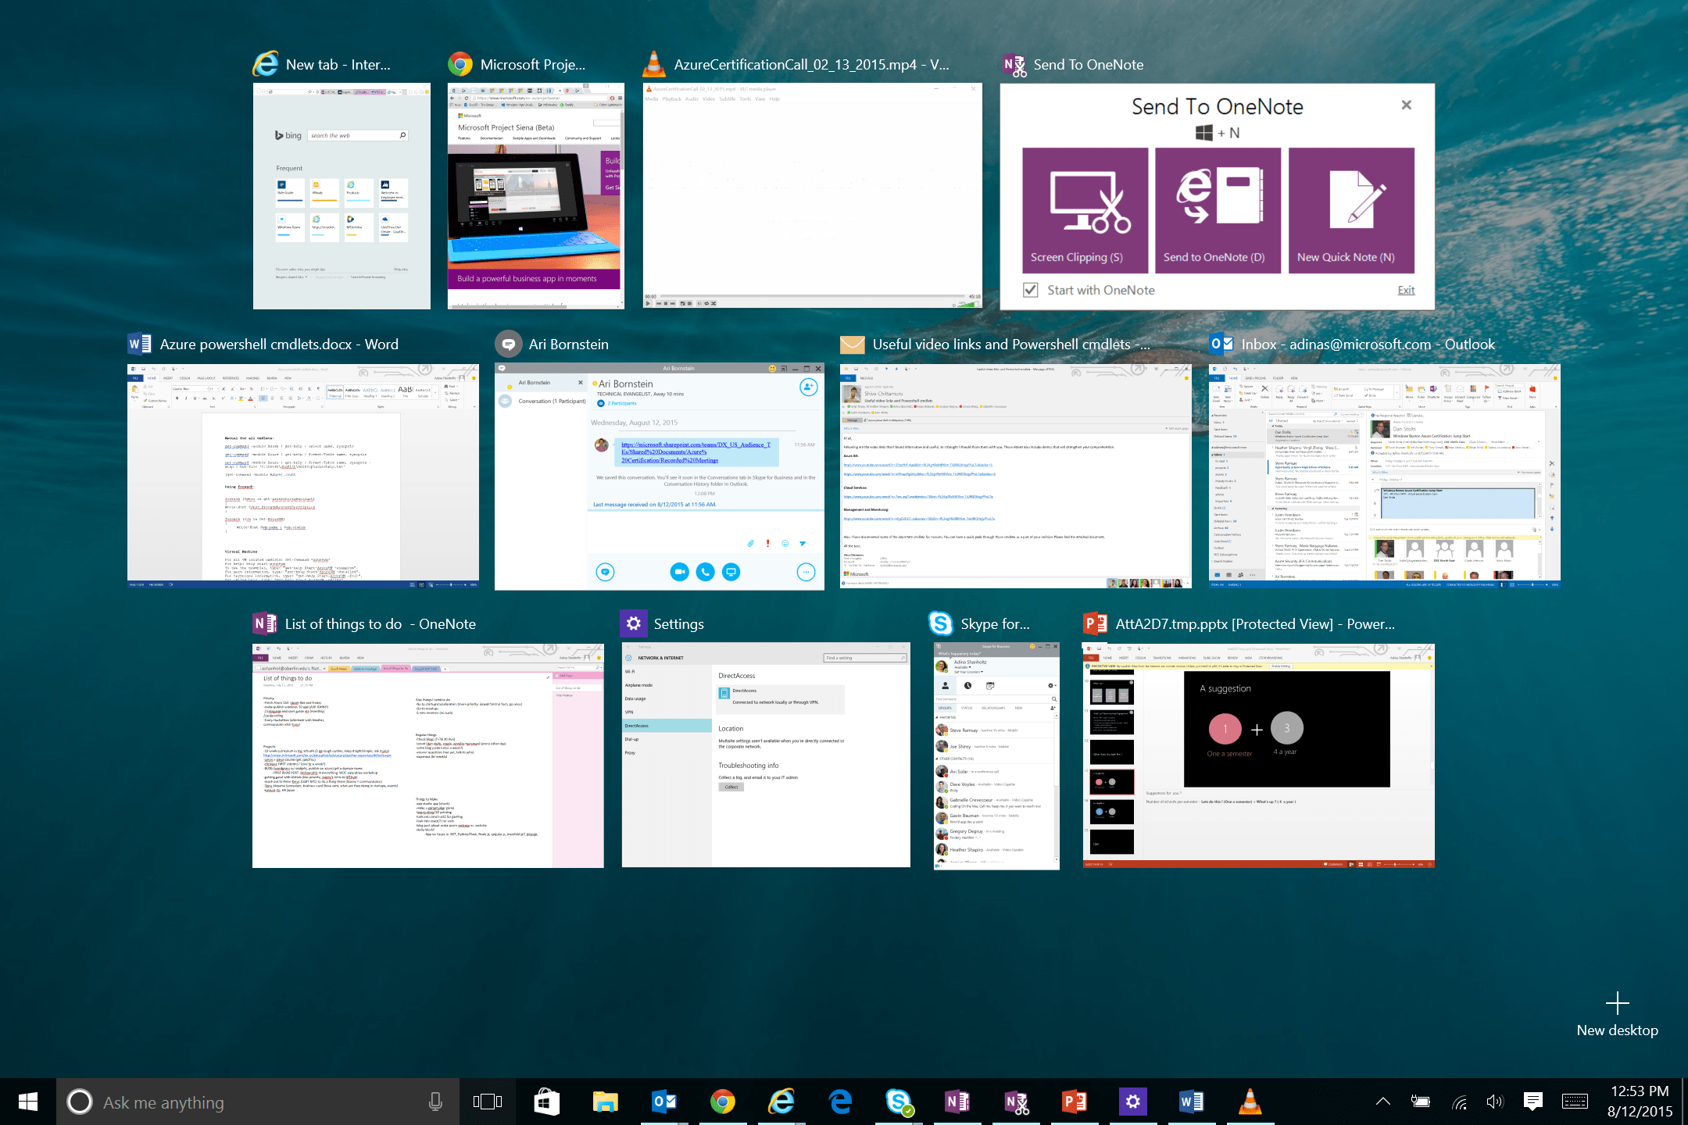This screenshot has width=1688, height=1125.
Task: Click Ask me anything search box
Action: coord(258,1102)
